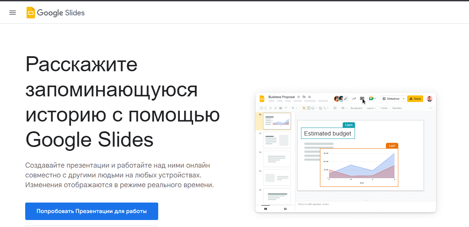Star the Business Proposal presentation

(299, 97)
